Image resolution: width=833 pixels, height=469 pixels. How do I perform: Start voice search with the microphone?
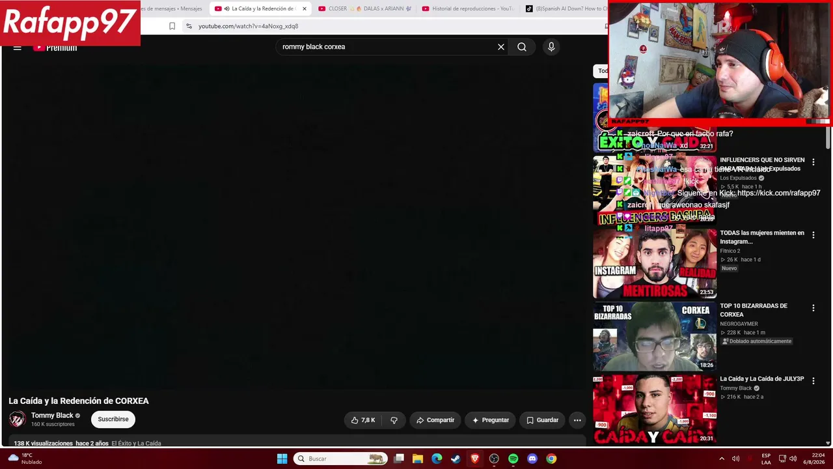551,47
